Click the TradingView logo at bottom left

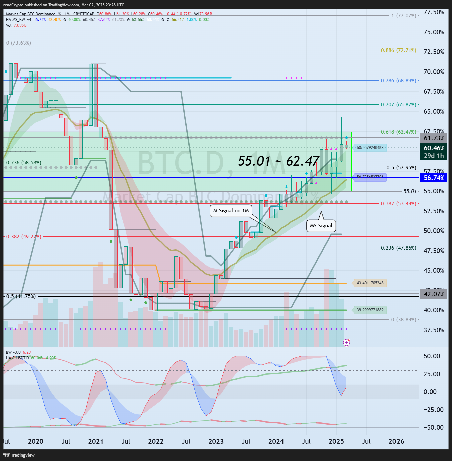click(19, 455)
